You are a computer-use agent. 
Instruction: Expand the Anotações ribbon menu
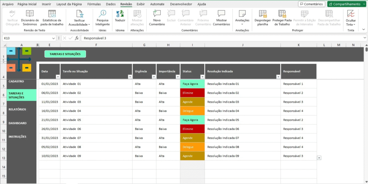242,21
